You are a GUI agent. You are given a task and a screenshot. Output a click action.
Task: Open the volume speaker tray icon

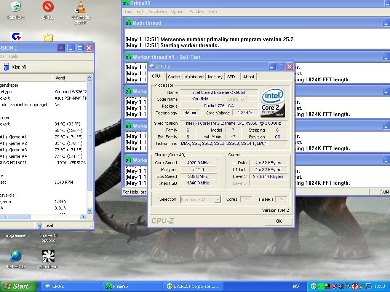[341, 286]
